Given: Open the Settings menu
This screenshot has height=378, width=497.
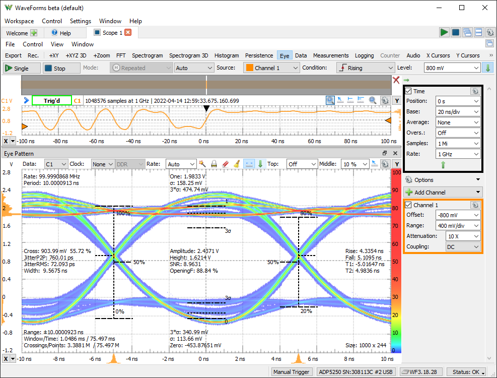Looking at the screenshot, I should (81, 21).
